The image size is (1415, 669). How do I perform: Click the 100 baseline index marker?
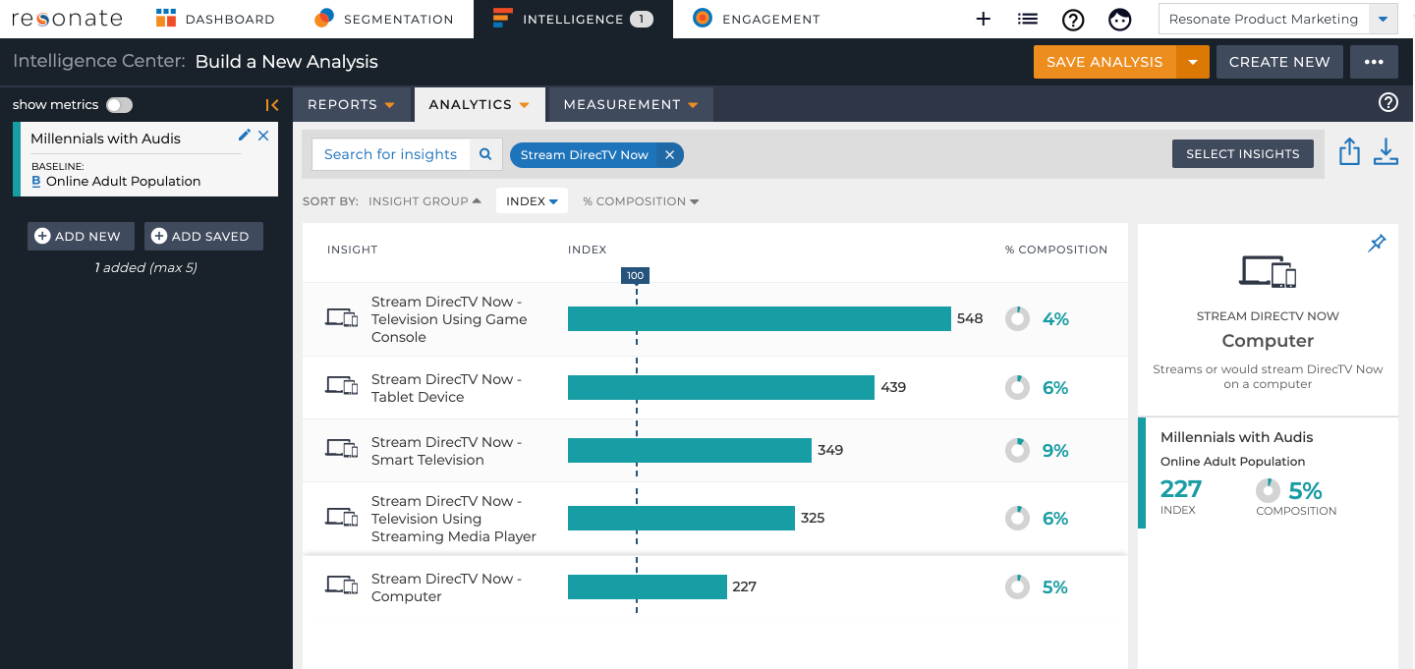pyautogui.click(x=636, y=276)
